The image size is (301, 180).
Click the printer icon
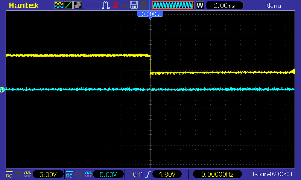(x=143, y=5)
